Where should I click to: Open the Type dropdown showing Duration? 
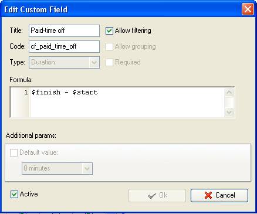94,63
